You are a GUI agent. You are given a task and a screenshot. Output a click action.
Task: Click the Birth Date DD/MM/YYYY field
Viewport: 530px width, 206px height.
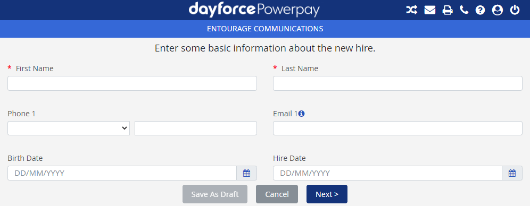click(x=122, y=173)
